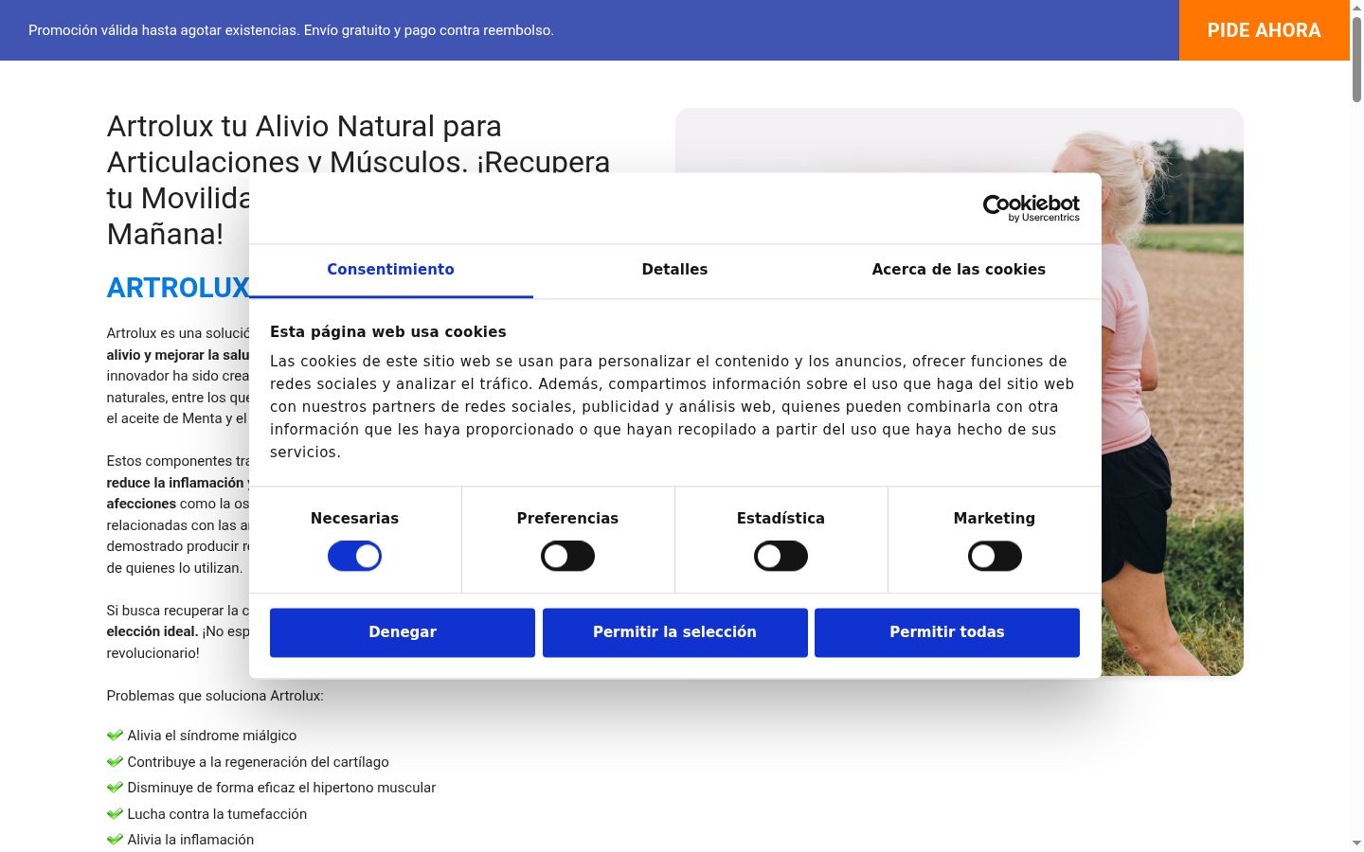Click the PIDE AHORA order button

1264,30
